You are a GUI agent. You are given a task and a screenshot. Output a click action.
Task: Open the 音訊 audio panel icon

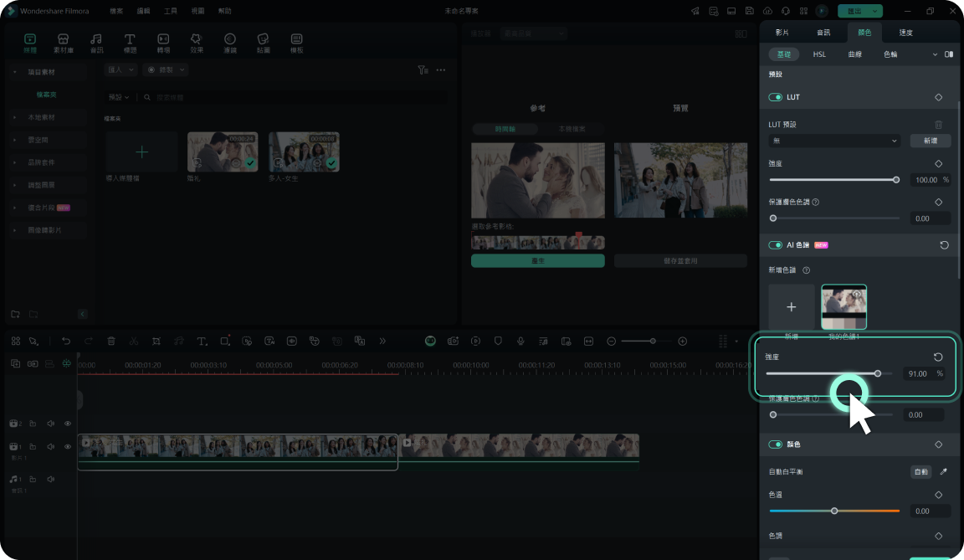pyautogui.click(x=96, y=43)
